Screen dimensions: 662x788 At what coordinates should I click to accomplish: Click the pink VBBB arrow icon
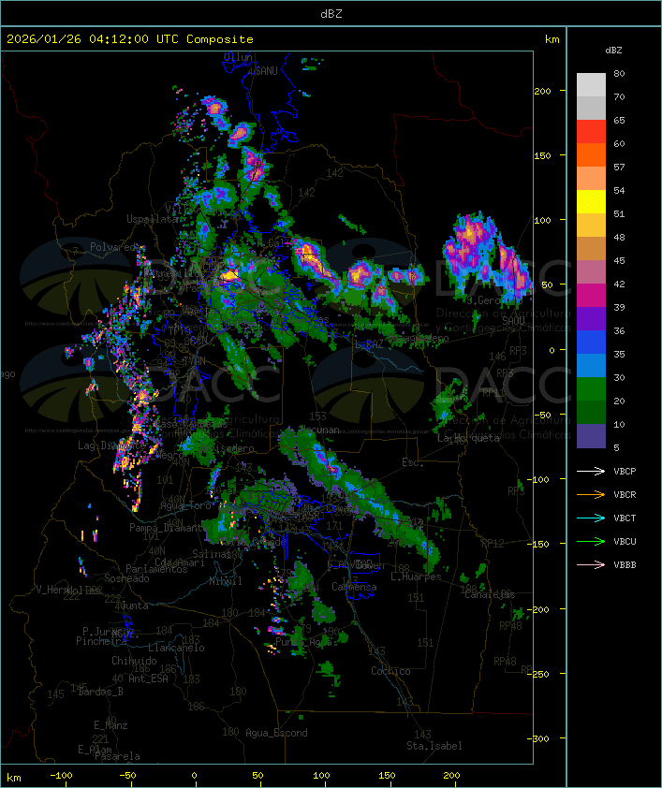coord(592,564)
